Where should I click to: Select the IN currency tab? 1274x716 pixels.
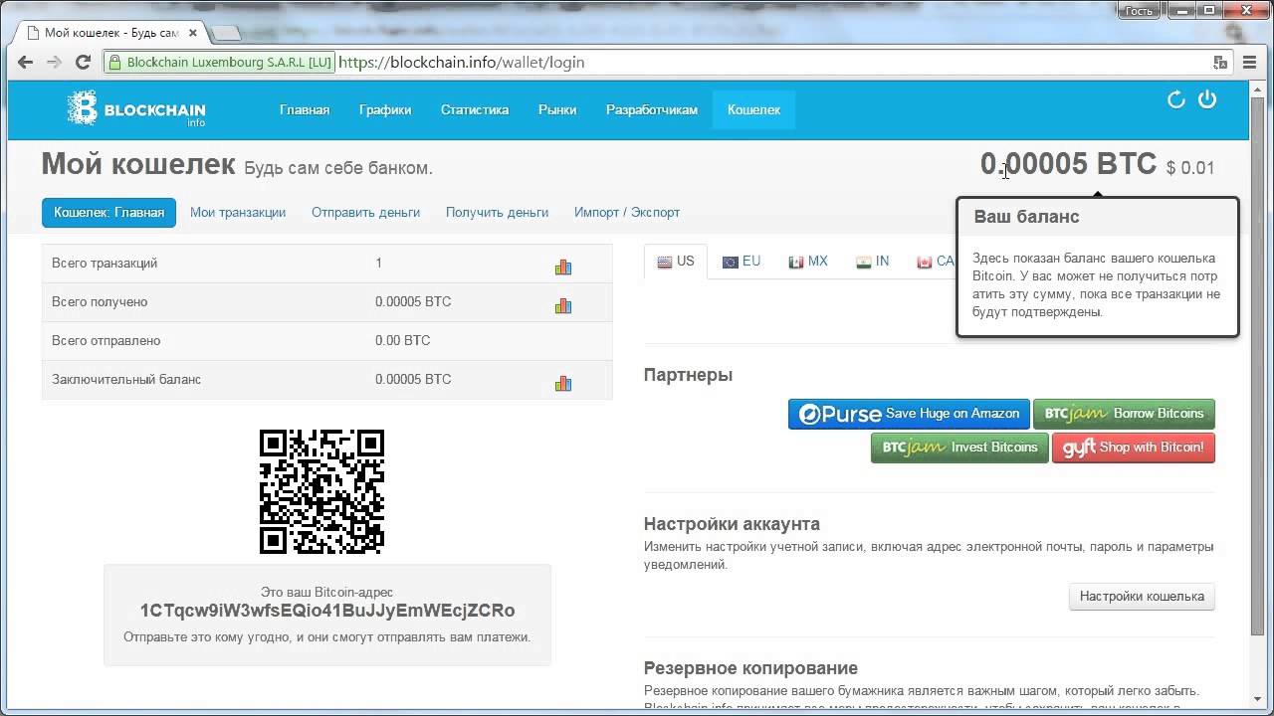[x=873, y=262]
